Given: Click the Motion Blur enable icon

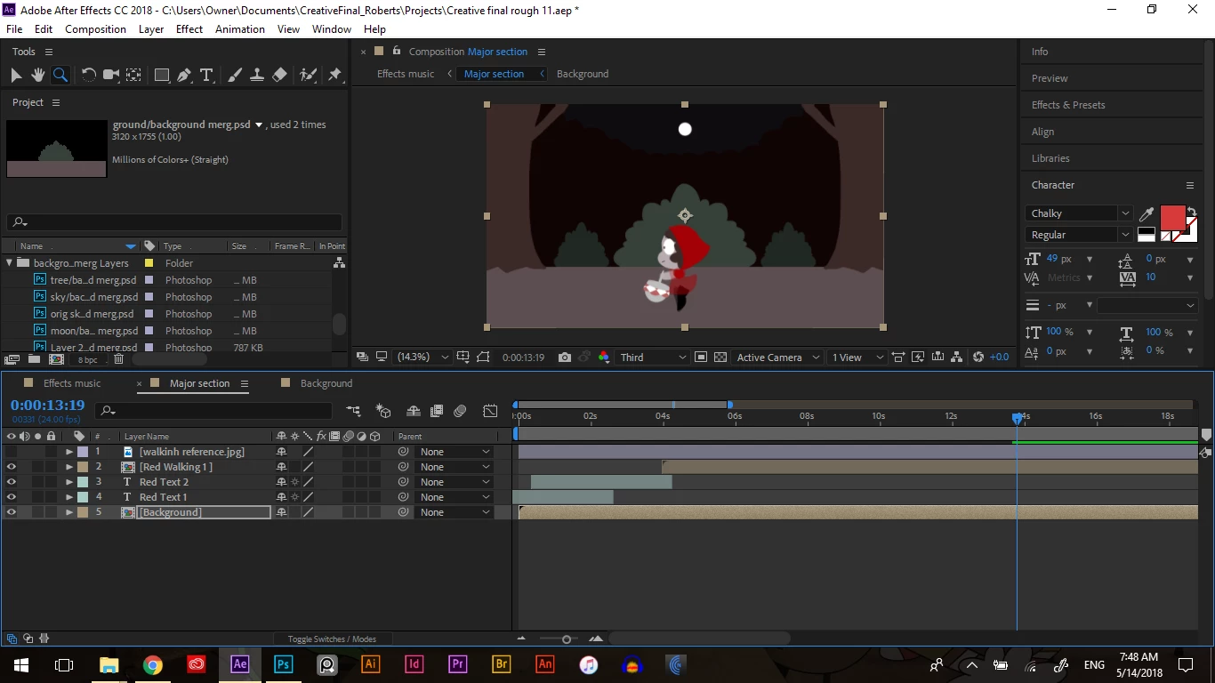Looking at the screenshot, I should pyautogui.click(x=460, y=411).
